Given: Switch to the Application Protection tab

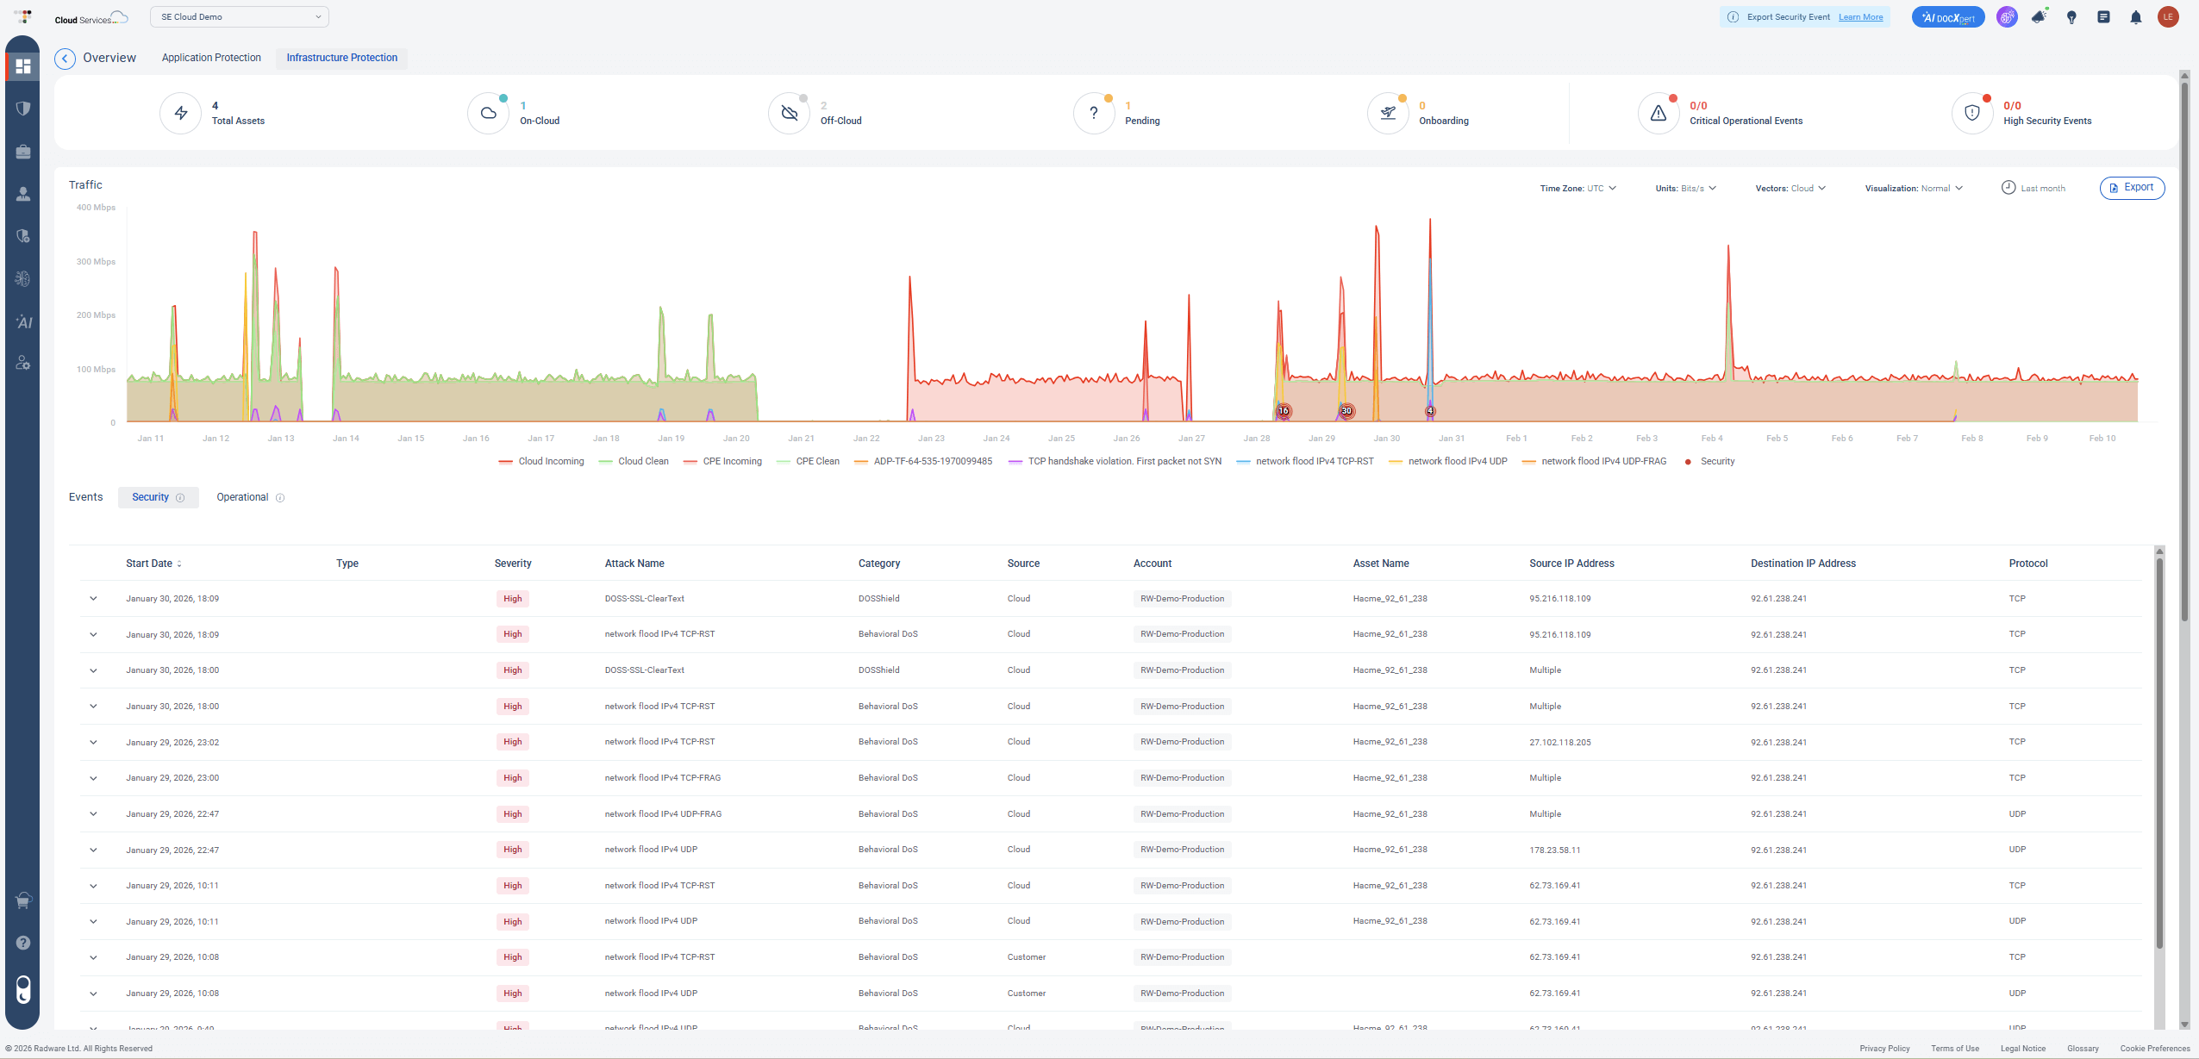Looking at the screenshot, I should [211, 57].
